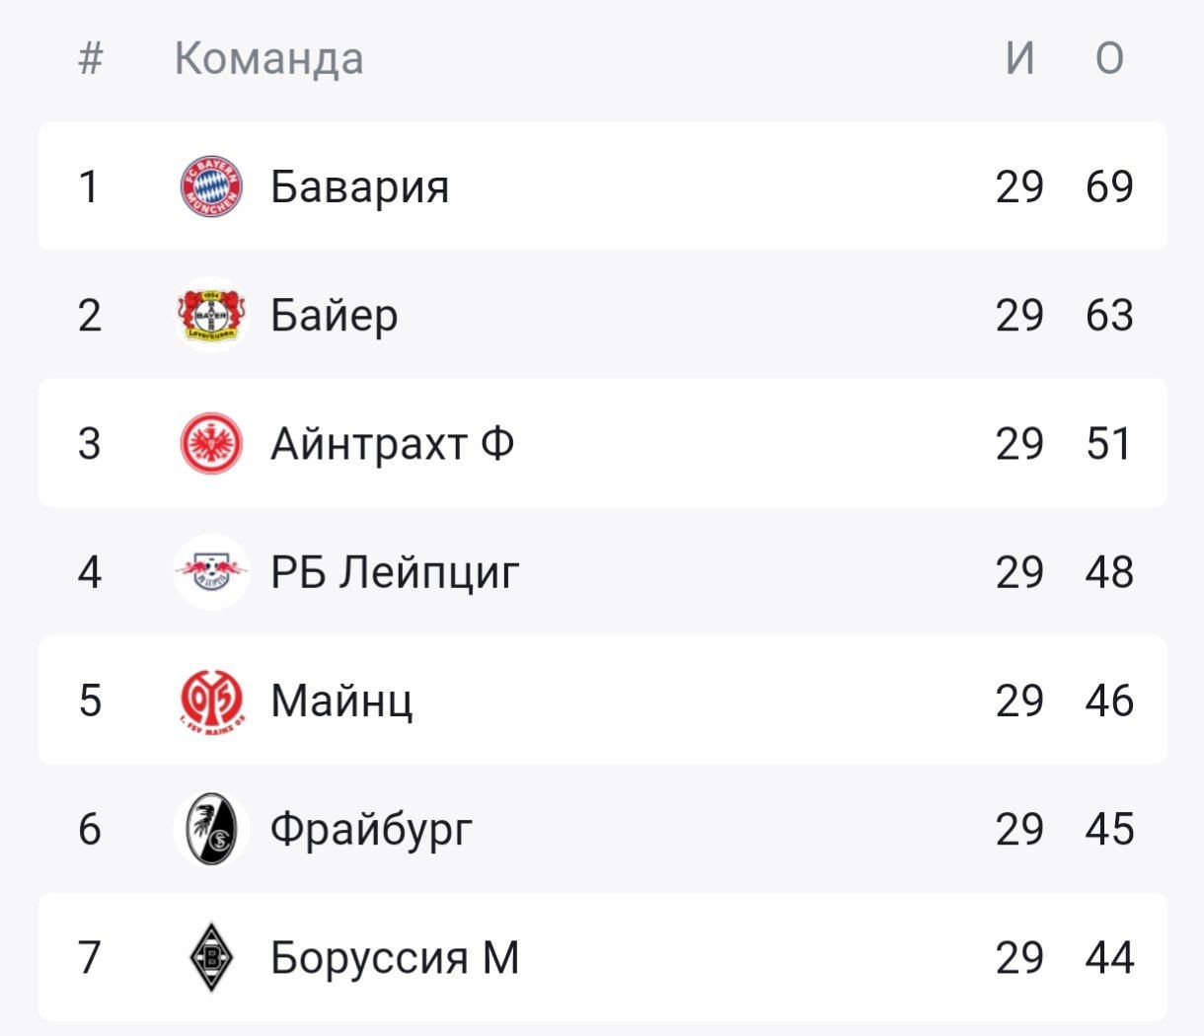The image size is (1204, 1036).
Task: Click the И games played header
Action: 1019,58
